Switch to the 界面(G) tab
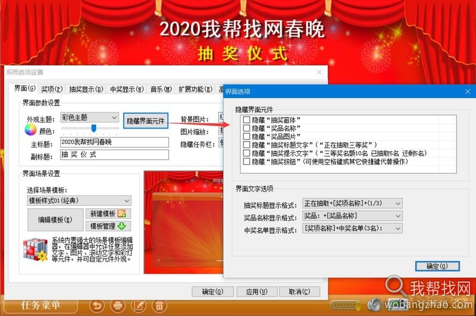The image size is (476, 316). 25,88
